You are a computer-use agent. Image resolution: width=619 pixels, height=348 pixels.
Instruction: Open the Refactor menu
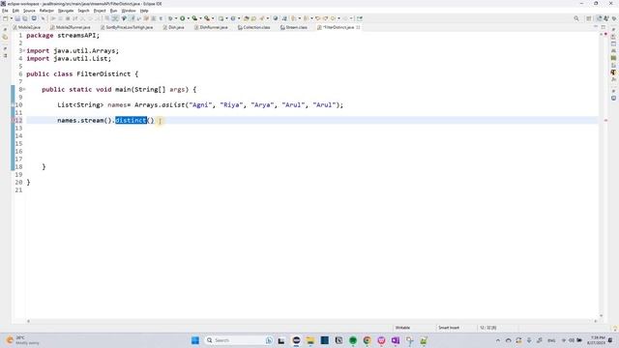46,11
